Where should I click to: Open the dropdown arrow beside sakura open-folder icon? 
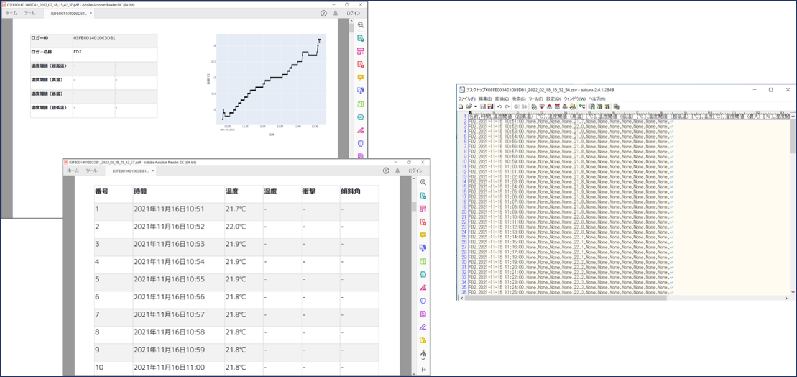(x=474, y=107)
